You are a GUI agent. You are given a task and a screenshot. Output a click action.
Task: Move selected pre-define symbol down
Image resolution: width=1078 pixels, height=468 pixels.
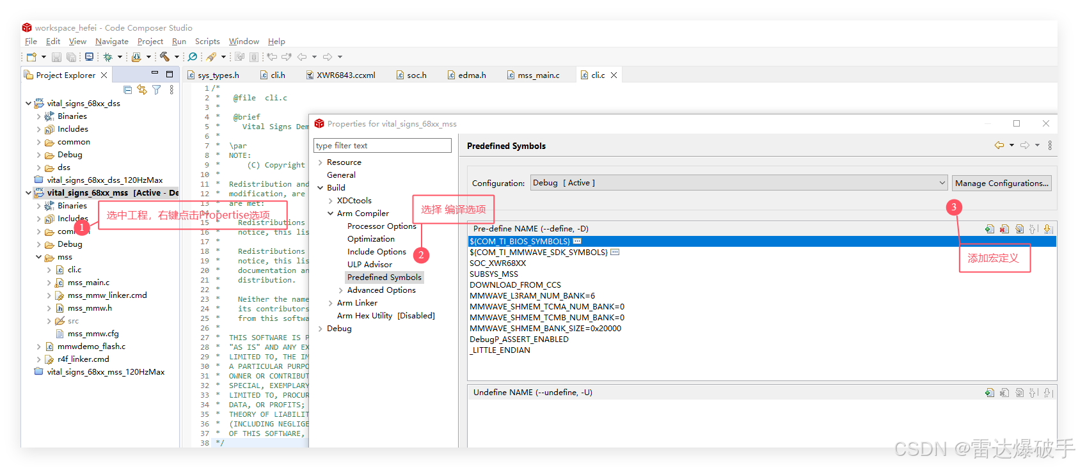[1048, 229]
